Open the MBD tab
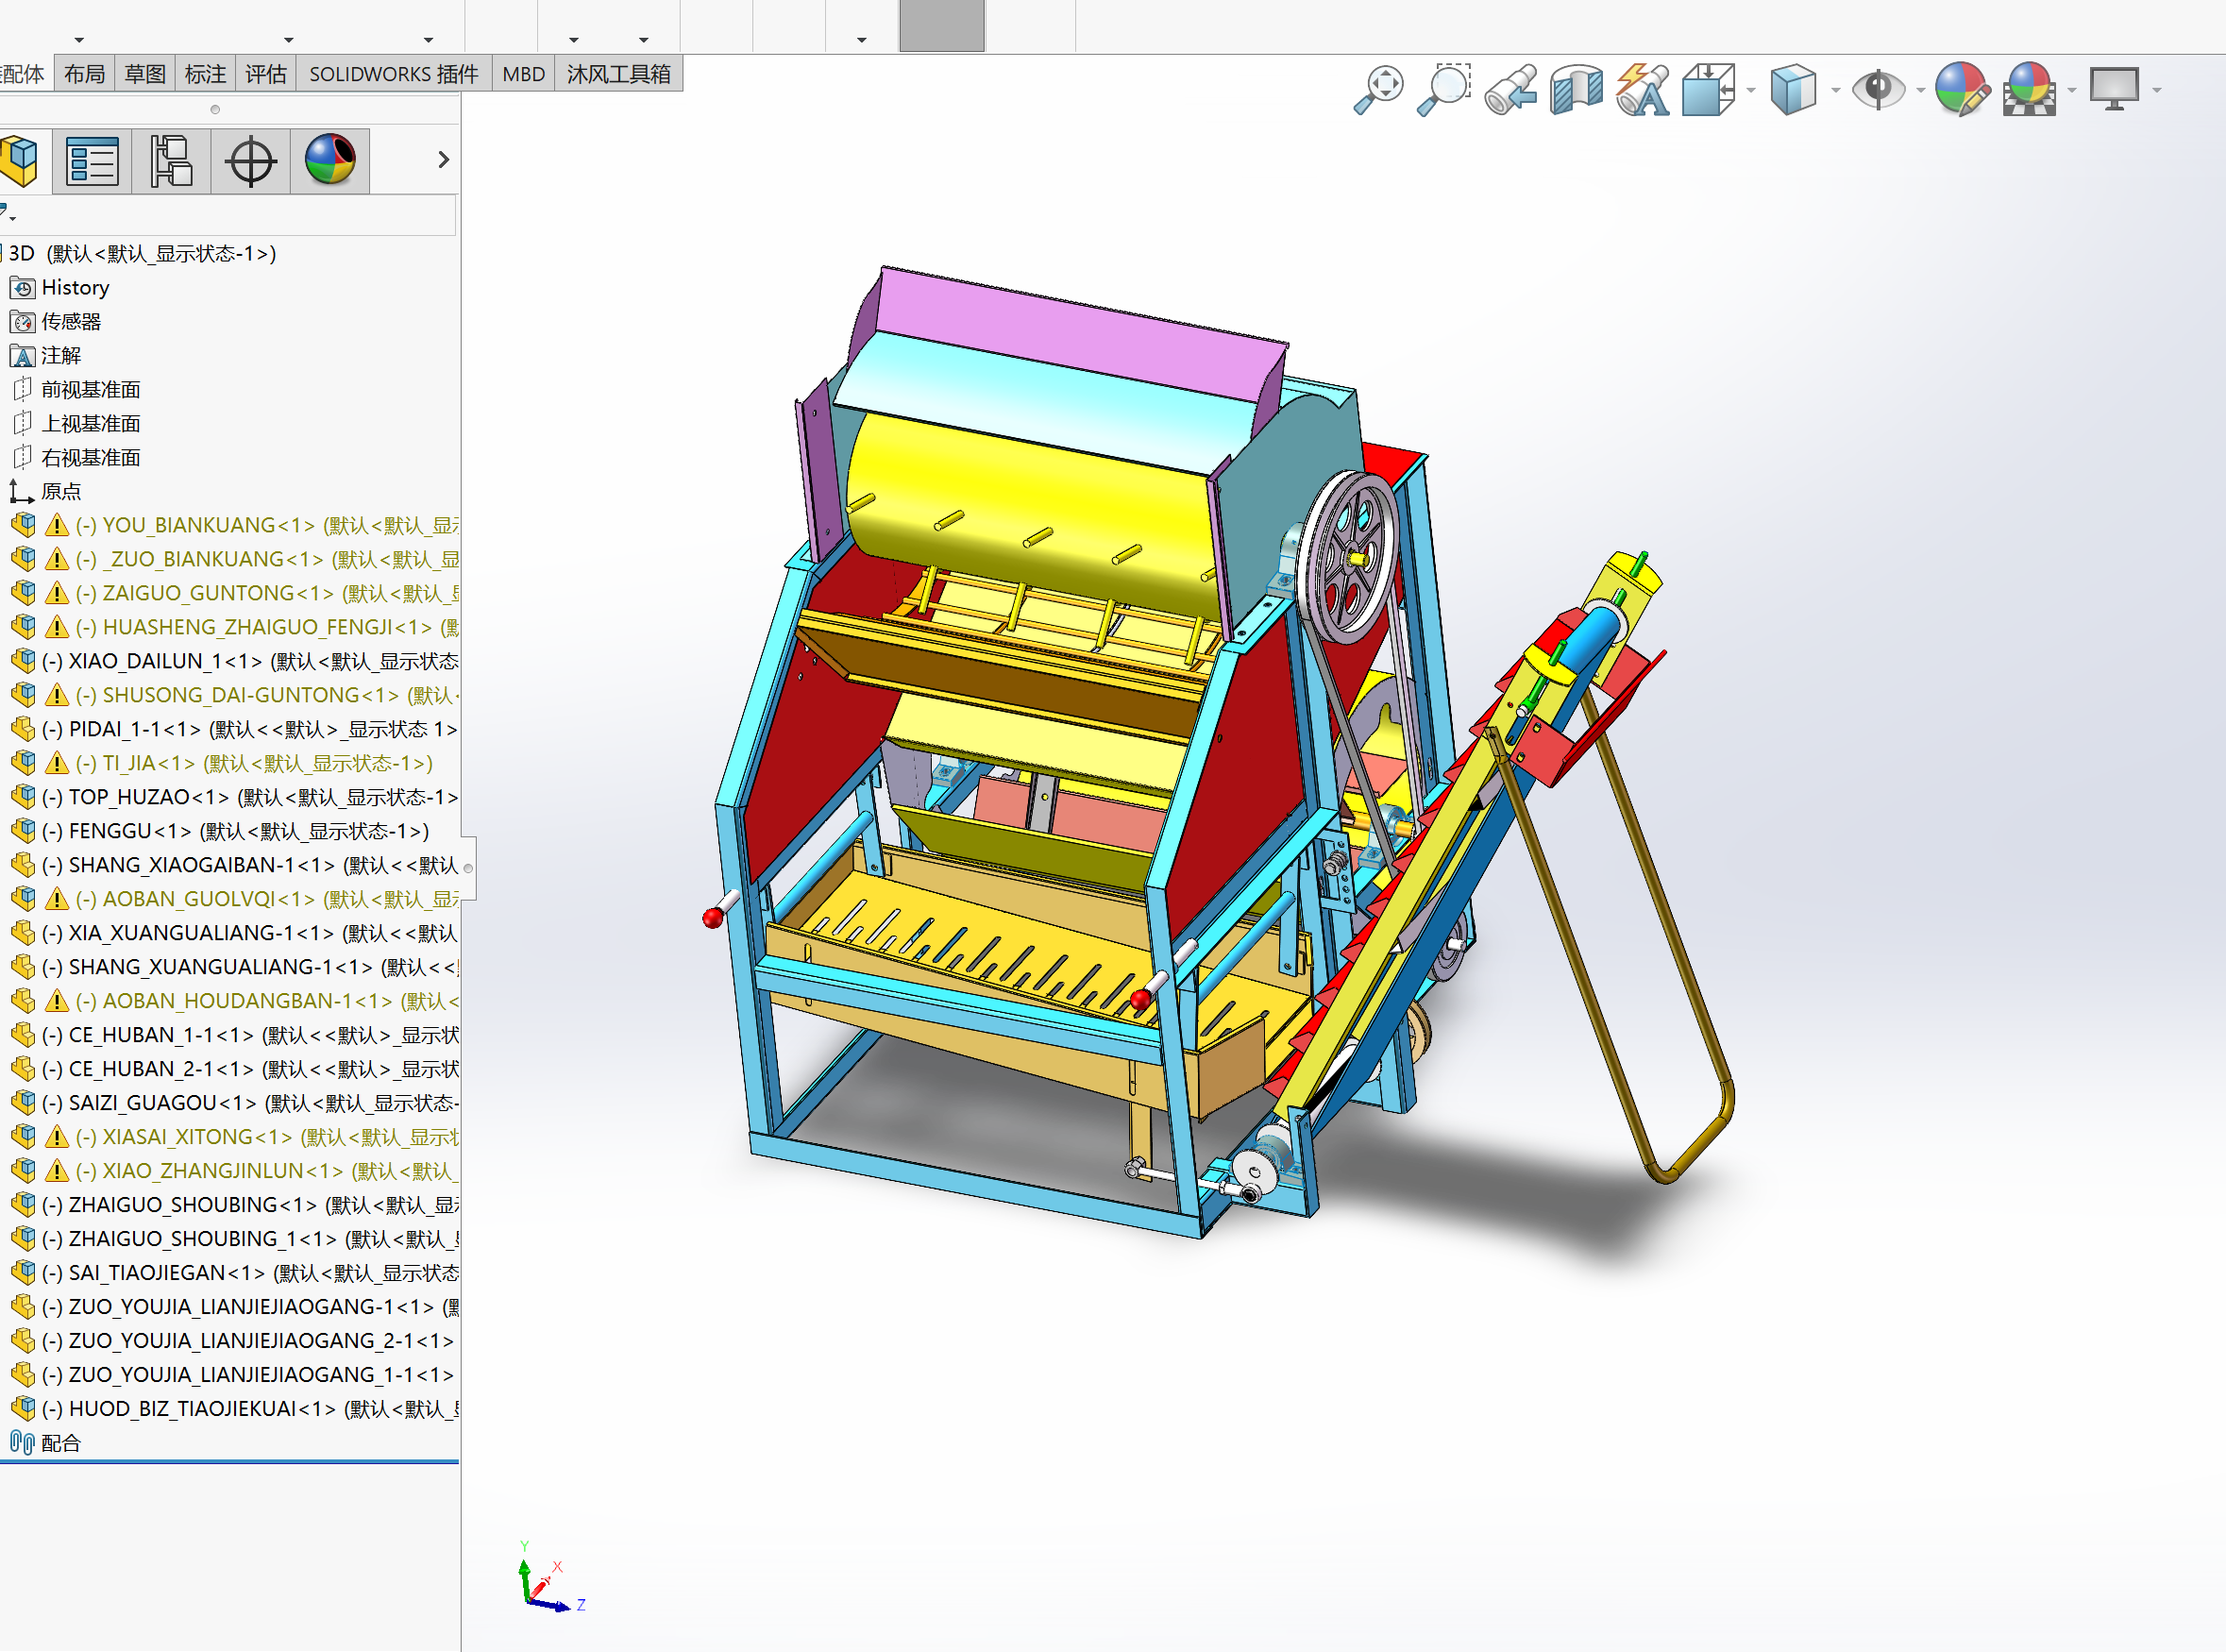Image resolution: width=2226 pixels, height=1652 pixels. (523, 74)
